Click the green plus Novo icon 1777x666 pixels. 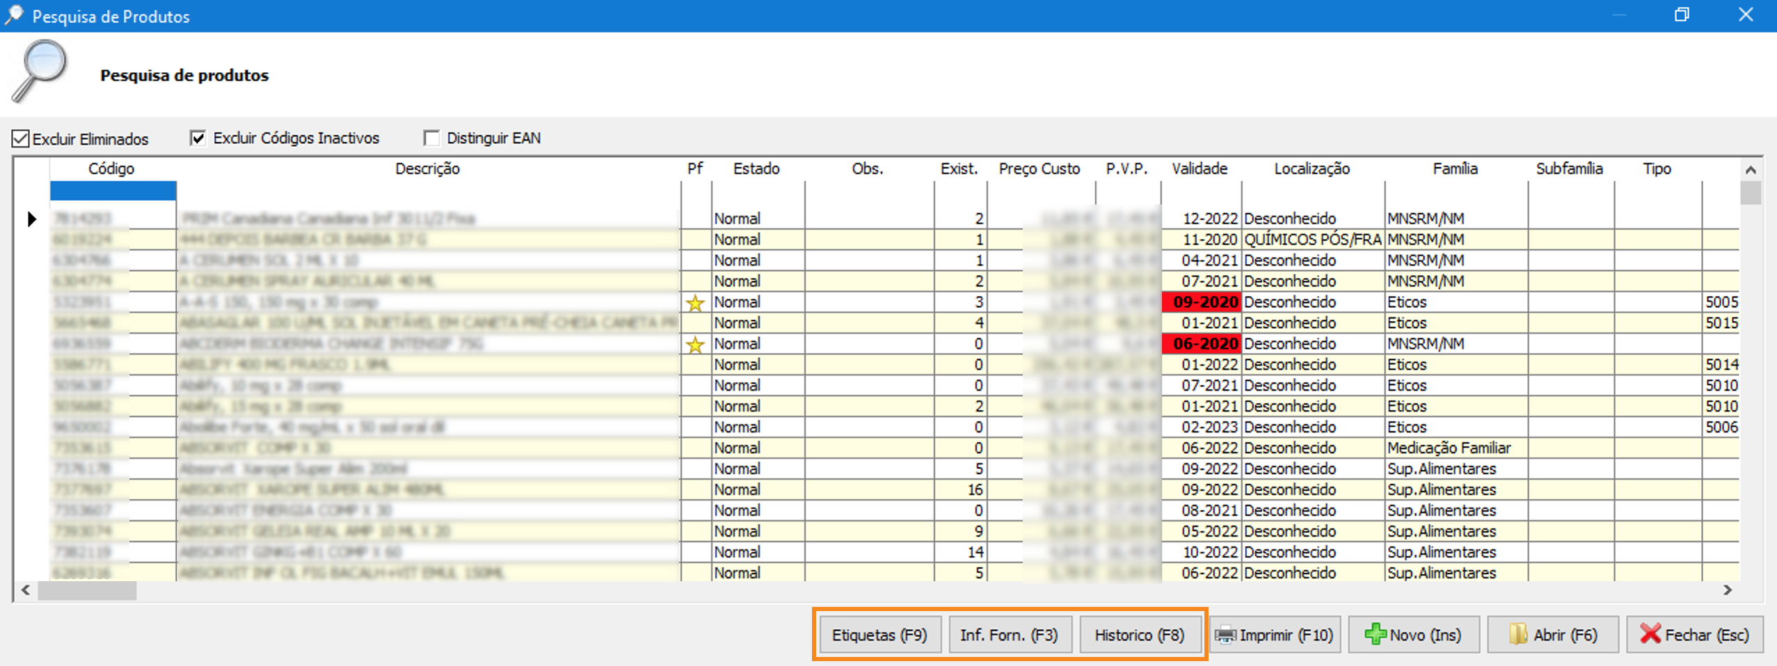point(1374,634)
